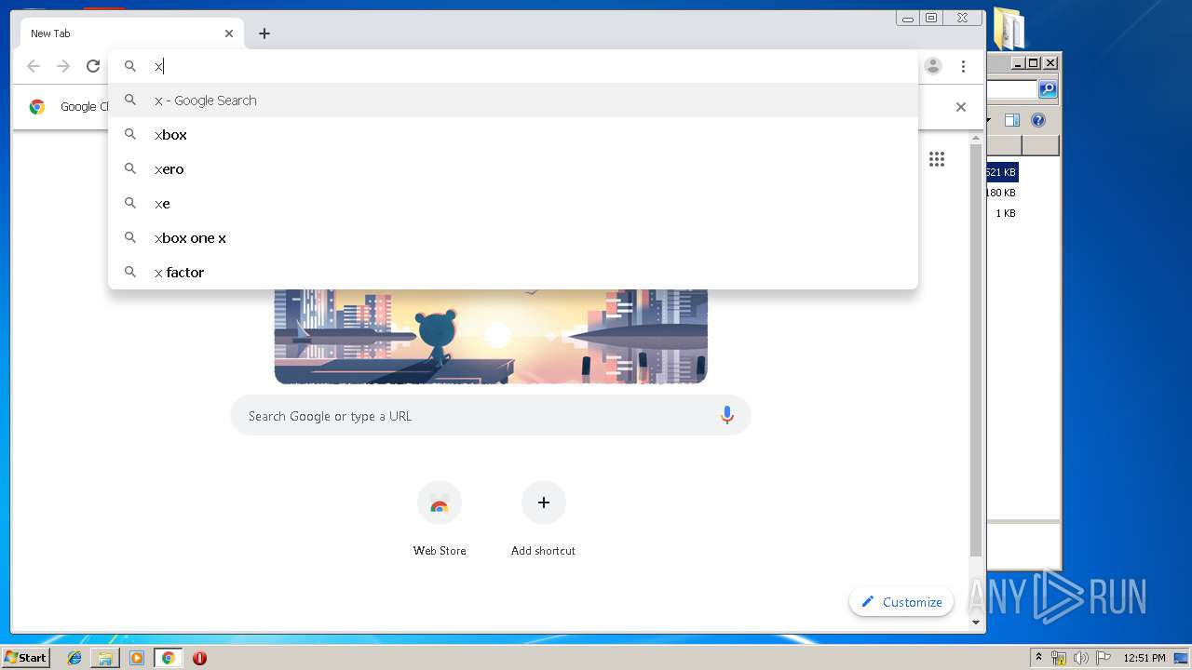Open the folder icon on the desktop
1192x670 pixels.
1009,29
